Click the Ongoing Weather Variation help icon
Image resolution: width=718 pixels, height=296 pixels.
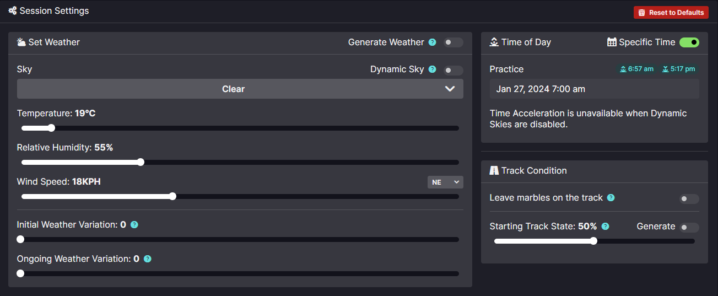click(148, 259)
